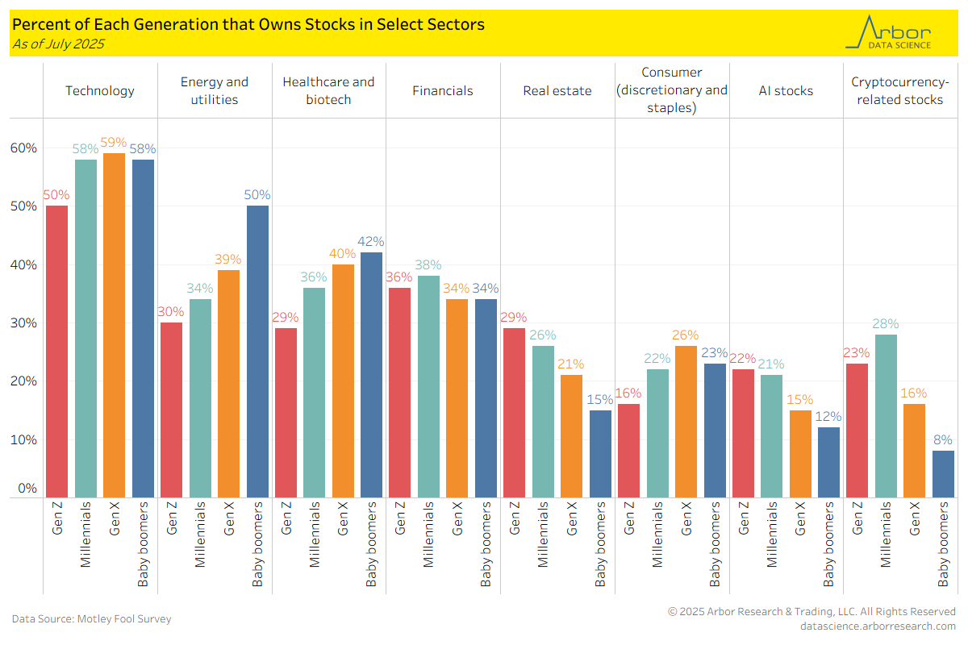The width and height of the screenshot is (968, 645).
Task: Open the datascience.arborresearch.com link
Action: coord(878,626)
